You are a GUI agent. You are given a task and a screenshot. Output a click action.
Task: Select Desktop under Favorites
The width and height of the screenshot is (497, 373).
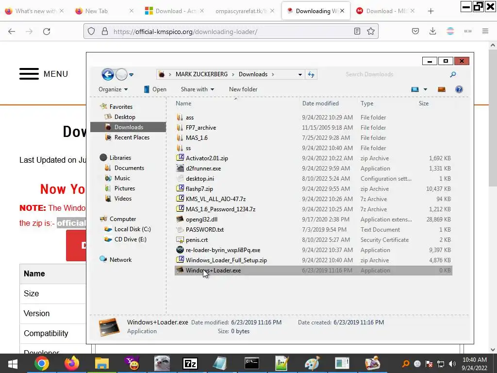tap(125, 117)
